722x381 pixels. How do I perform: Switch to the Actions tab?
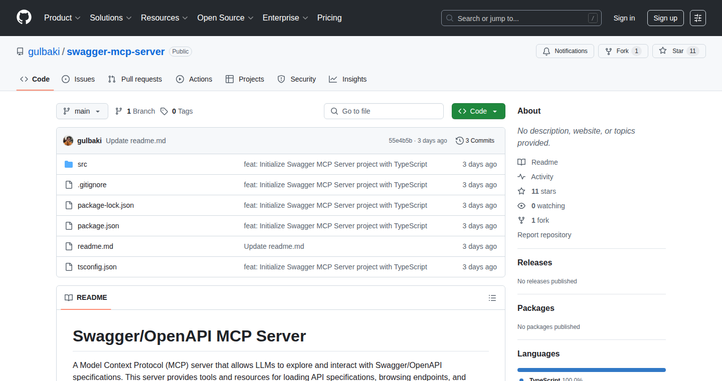tap(194, 79)
